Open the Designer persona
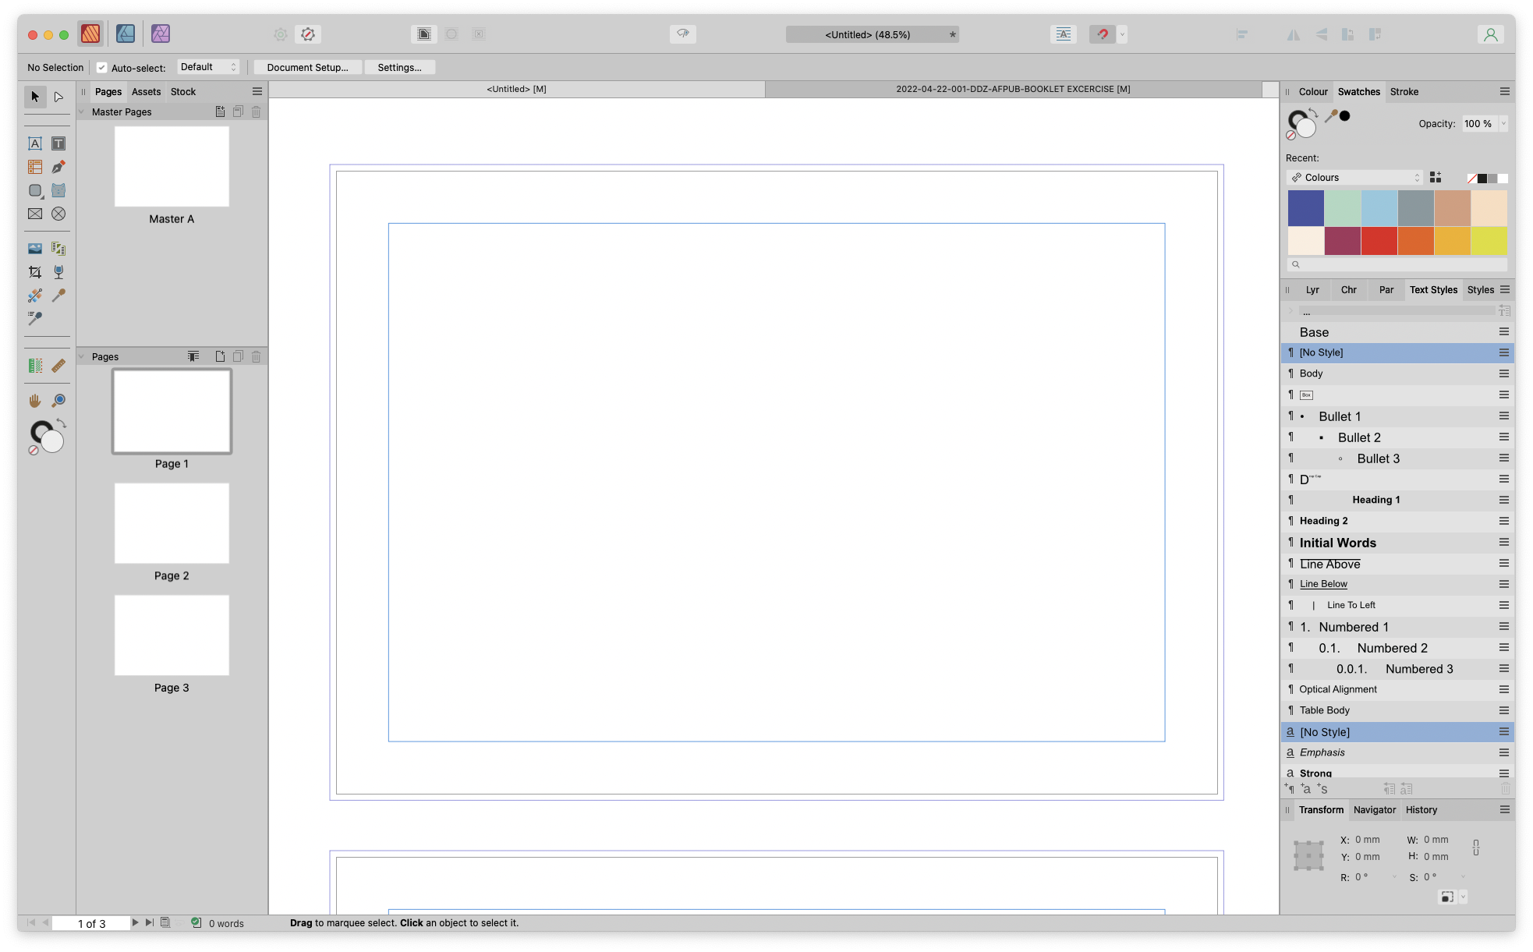Image resolution: width=1533 pixels, height=952 pixels. pos(126,34)
